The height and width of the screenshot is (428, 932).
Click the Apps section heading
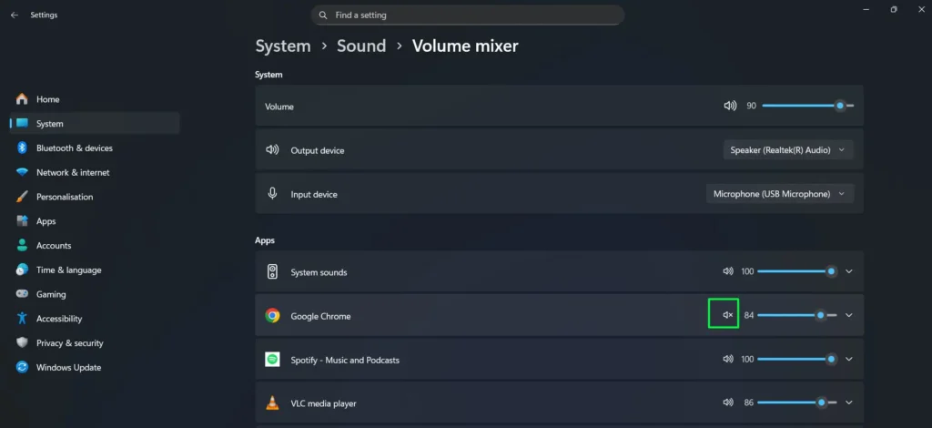[265, 240]
